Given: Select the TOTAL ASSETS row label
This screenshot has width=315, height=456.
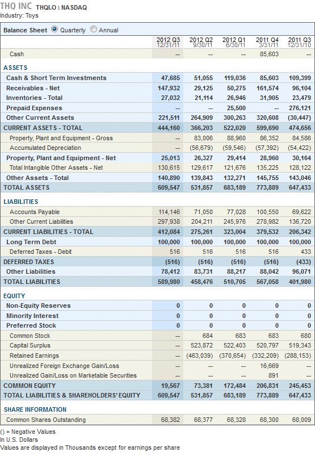Looking at the screenshot, I should pos(27,187).
